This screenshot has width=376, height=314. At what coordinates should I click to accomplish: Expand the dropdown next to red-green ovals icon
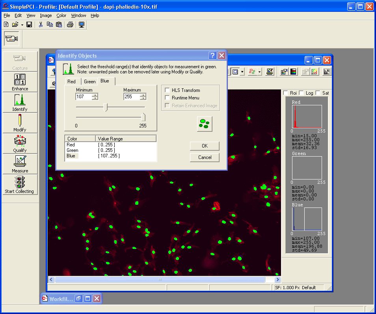260,72
